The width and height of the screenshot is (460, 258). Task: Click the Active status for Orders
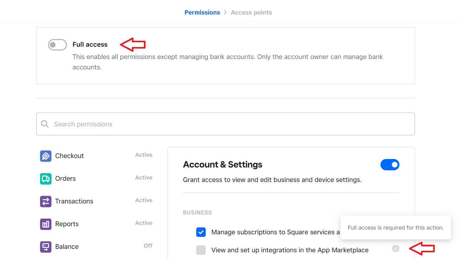144,178
